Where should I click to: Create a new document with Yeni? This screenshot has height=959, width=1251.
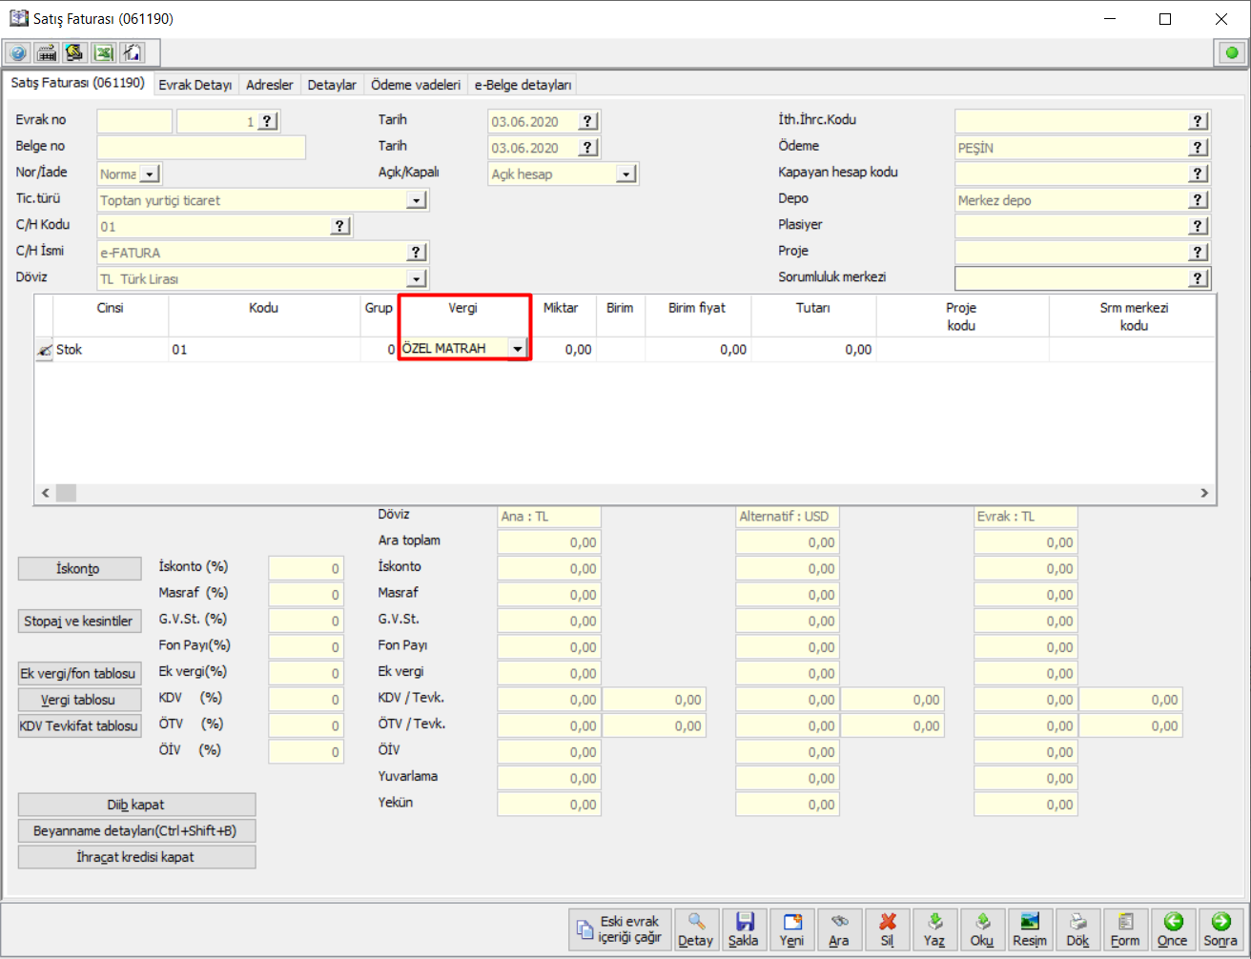(791, 928)
